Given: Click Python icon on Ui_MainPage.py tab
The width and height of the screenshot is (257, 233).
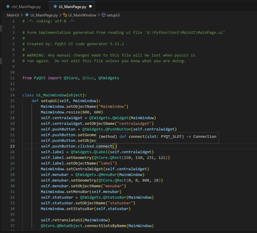Looking at the screenshot, I should (x=55, y=6).
